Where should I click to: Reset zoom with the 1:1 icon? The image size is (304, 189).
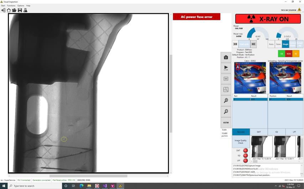[226, 79]
